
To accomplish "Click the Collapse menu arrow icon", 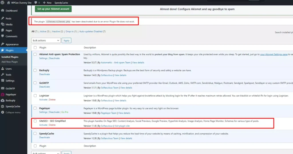I will [x=3, y=112].
